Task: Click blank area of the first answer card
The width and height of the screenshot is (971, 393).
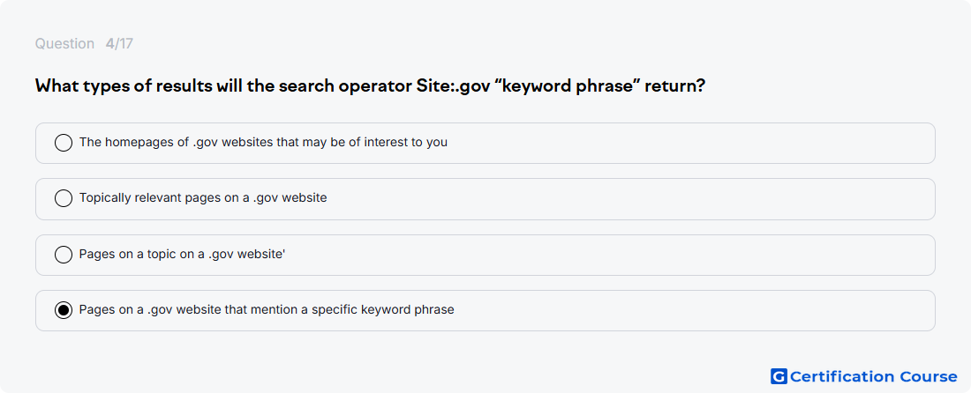Action: click(681, 143)
